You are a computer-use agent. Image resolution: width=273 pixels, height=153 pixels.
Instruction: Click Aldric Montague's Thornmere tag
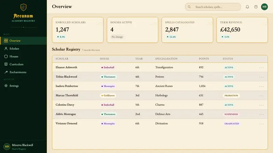pyautogui.click(x=108, y=114)
